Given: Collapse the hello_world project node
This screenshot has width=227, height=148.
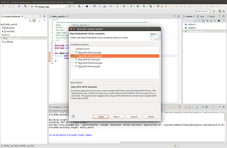Looking at the screenshot, I should pos(1,25).
